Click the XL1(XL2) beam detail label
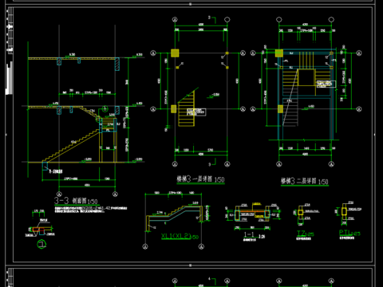Viewport: 383px width, 287px height. [x=180, y=236]
